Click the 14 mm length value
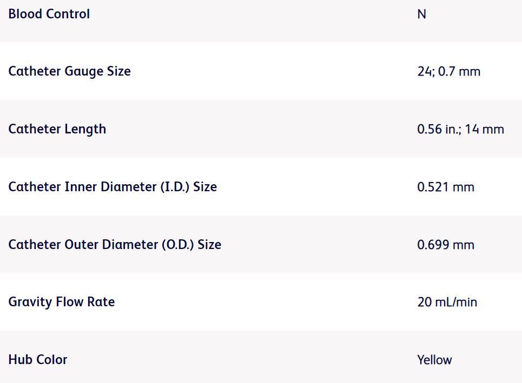This screenshot has height=383, width=522. (x=484, y=130)
